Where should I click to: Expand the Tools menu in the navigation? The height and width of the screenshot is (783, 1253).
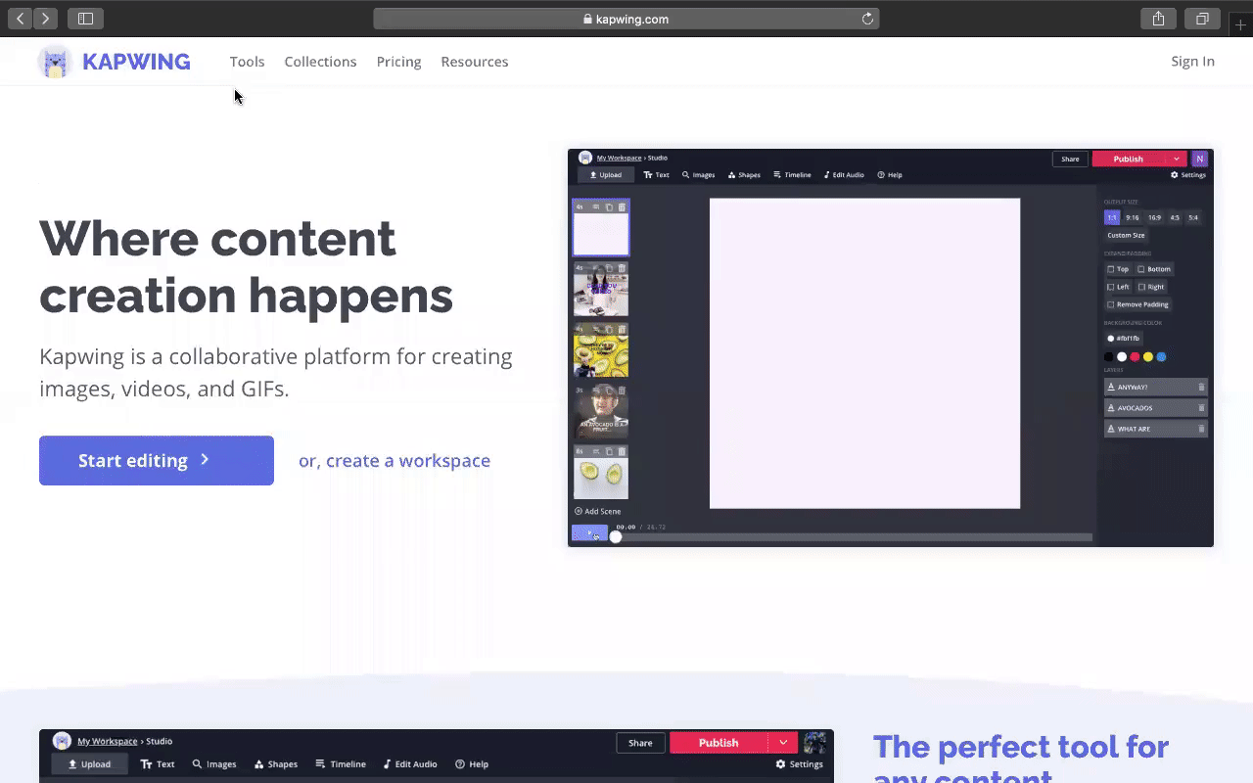247,62
